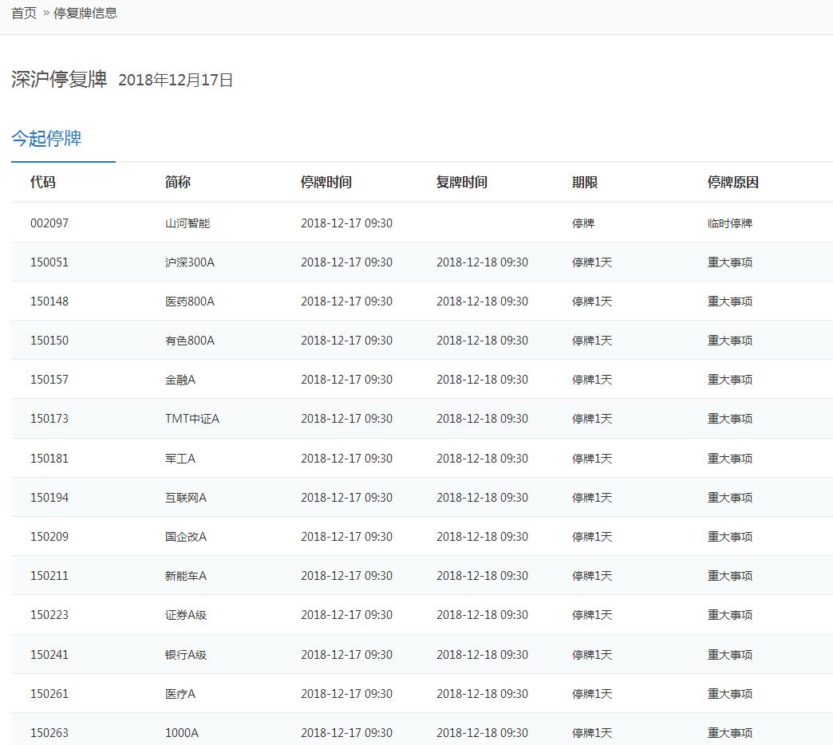Open the TMT中证A entry
This screenshot has width=833, height=745.
192,419
